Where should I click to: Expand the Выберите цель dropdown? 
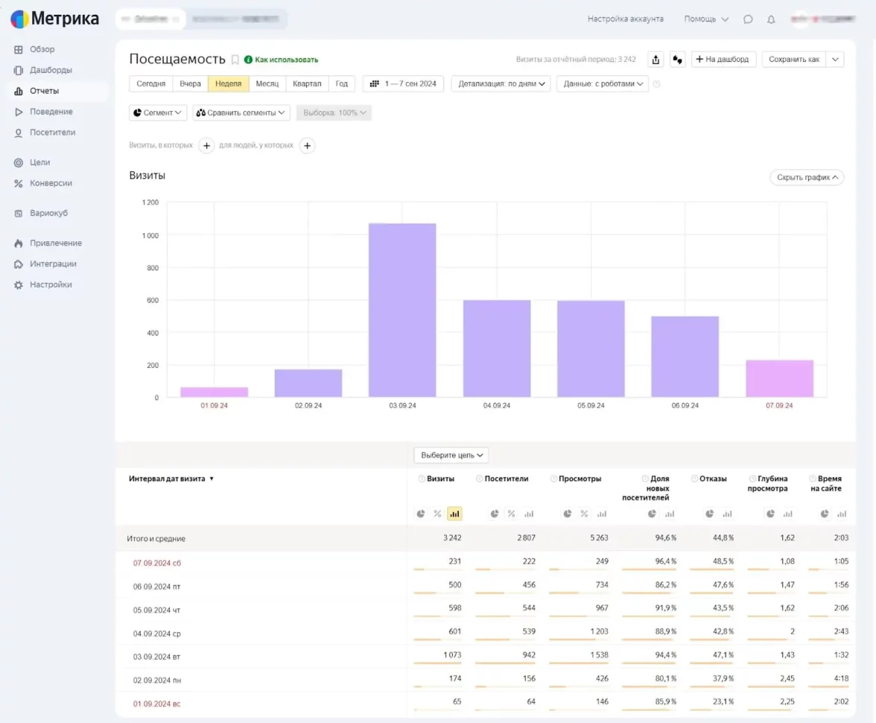pyautogui.click(x=451, y=455)
